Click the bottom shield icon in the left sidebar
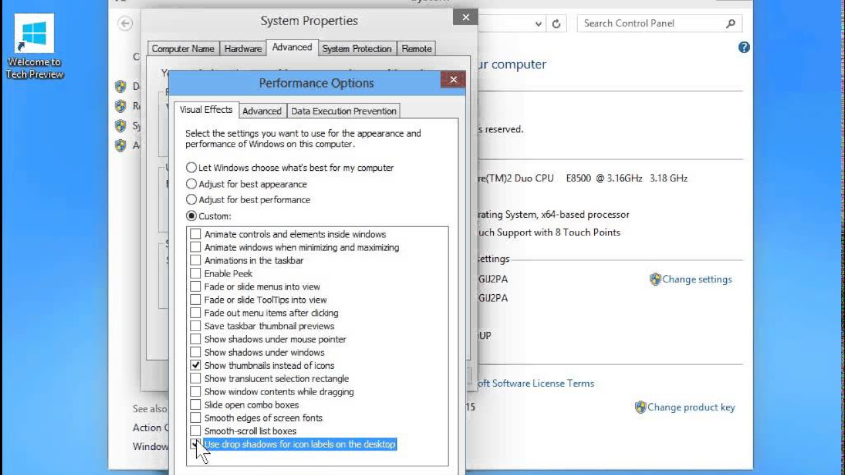 pos(121,146)
